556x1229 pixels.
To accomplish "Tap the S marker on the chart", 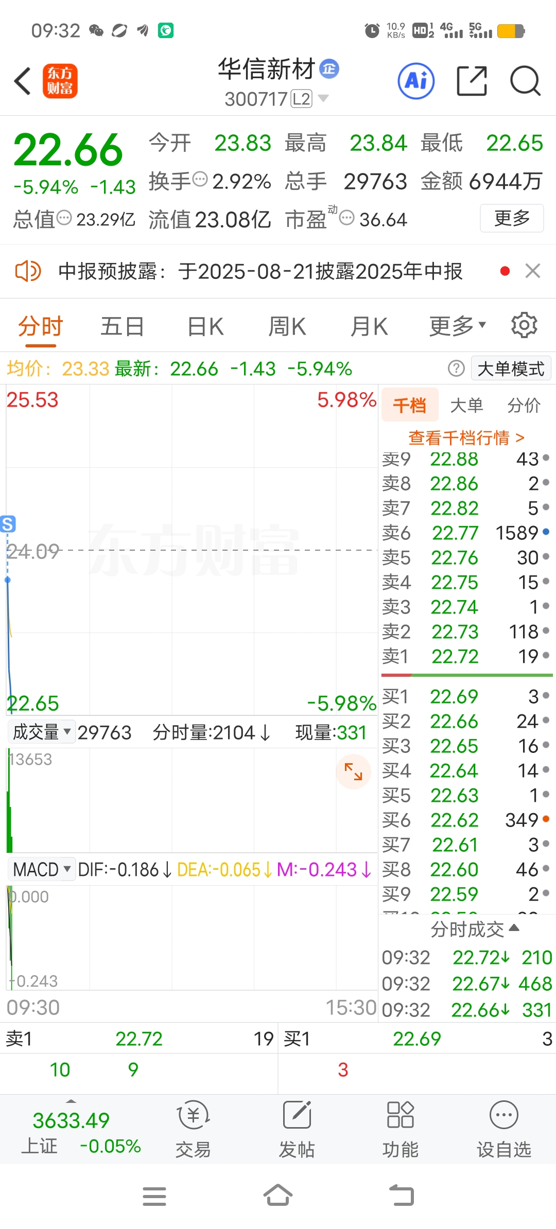I will pos(8,524).
